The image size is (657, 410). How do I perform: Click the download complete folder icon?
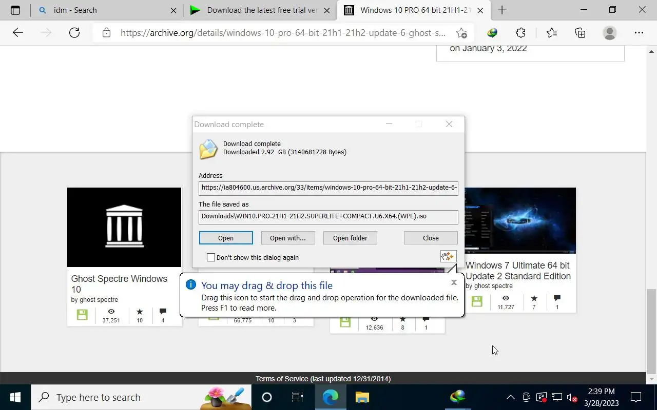click(x=209, y=149)
